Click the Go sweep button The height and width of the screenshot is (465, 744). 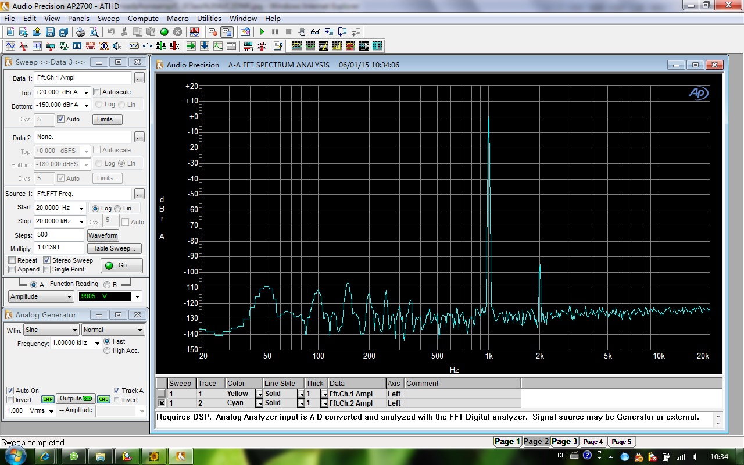(121, 265)
